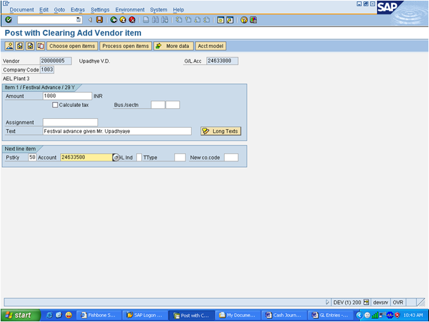Click the fourth application toolbar copy icon
429x322 pixels.
pyautogui.click(x=40, y=46)
